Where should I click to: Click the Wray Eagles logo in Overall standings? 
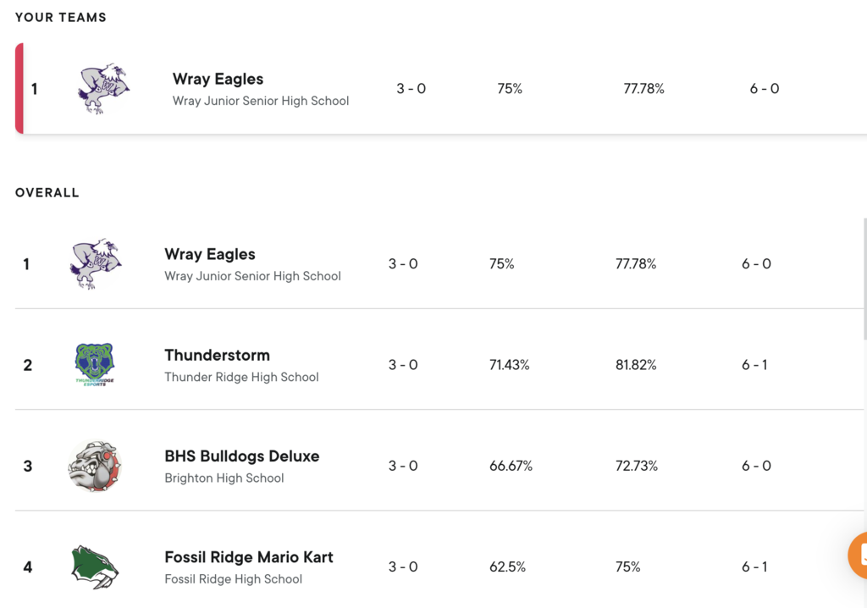[x=95, y=263]
